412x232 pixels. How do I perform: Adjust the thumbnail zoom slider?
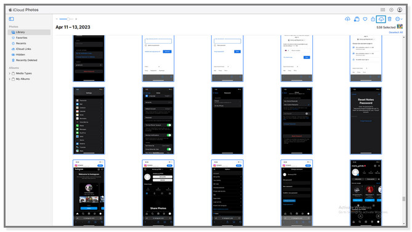pos(67,19)
